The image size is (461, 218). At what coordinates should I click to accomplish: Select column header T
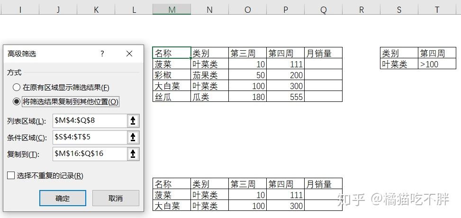[x=437, y=9]
